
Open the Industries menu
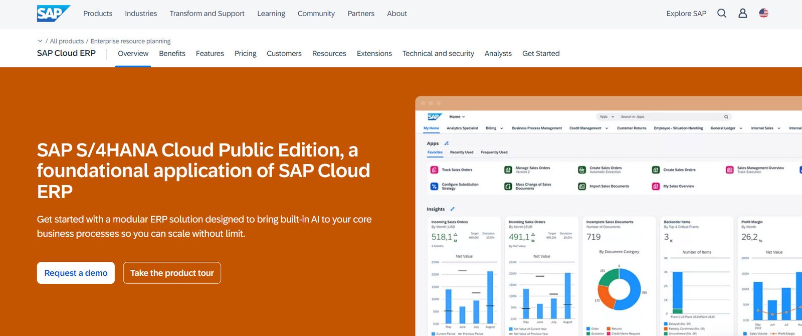pyautogui.click(x=141, y=14)
